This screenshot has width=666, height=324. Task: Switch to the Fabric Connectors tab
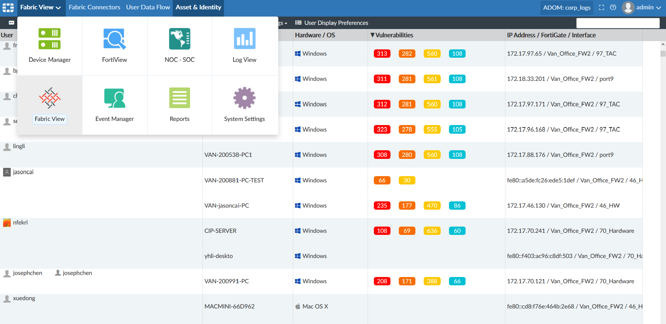click(94, 7)
